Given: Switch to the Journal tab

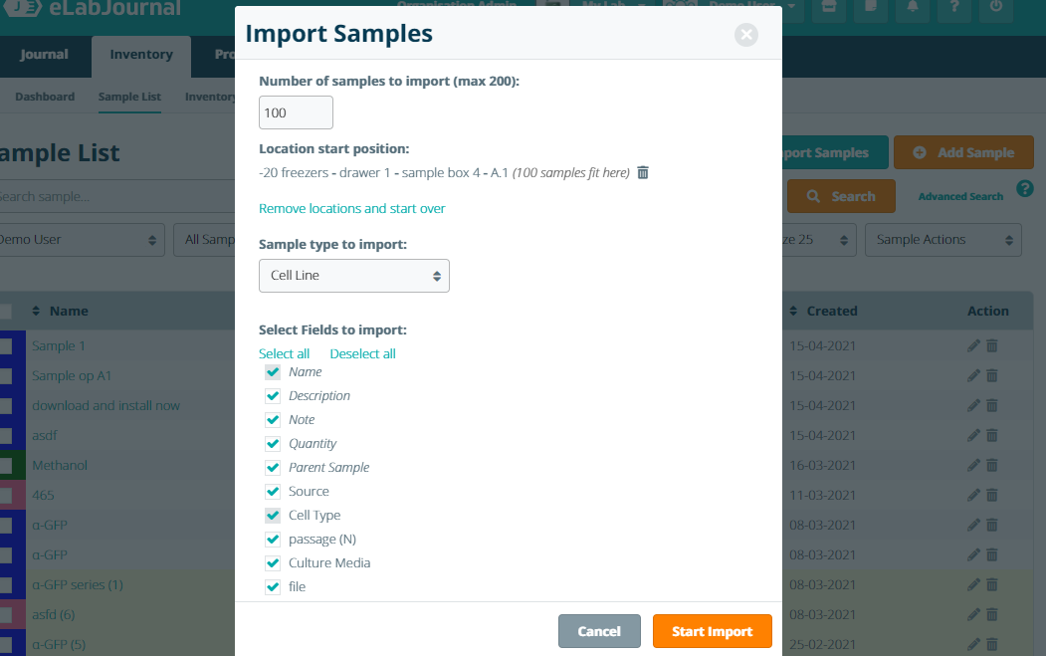Looking at the screenshot, I should pos(44,55).
